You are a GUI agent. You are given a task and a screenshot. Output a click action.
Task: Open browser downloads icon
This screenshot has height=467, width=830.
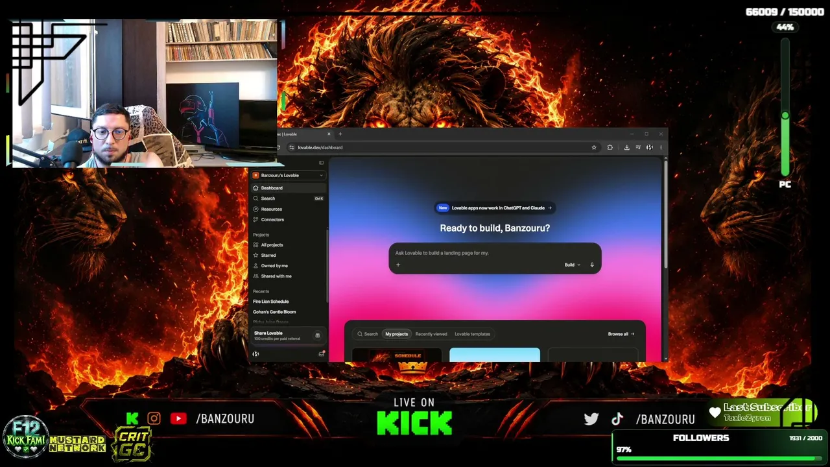[626, 148]
